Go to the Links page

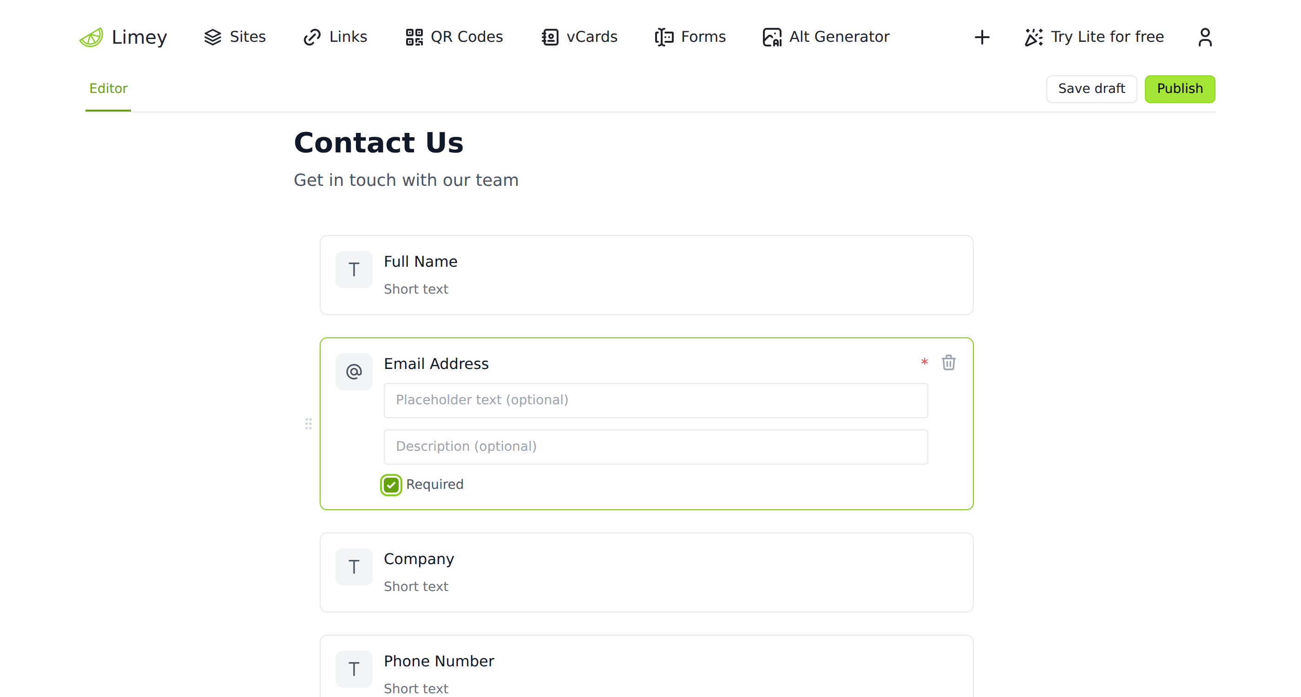pos(335,37)
